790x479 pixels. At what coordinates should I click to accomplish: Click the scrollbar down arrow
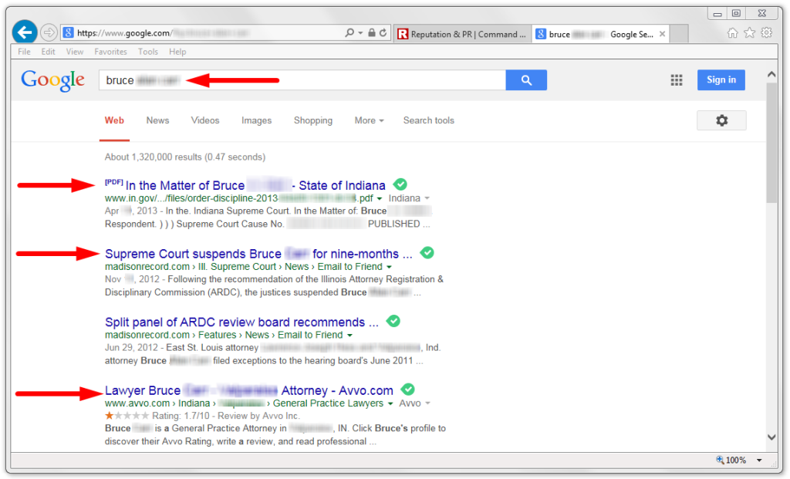coord(771,437)
